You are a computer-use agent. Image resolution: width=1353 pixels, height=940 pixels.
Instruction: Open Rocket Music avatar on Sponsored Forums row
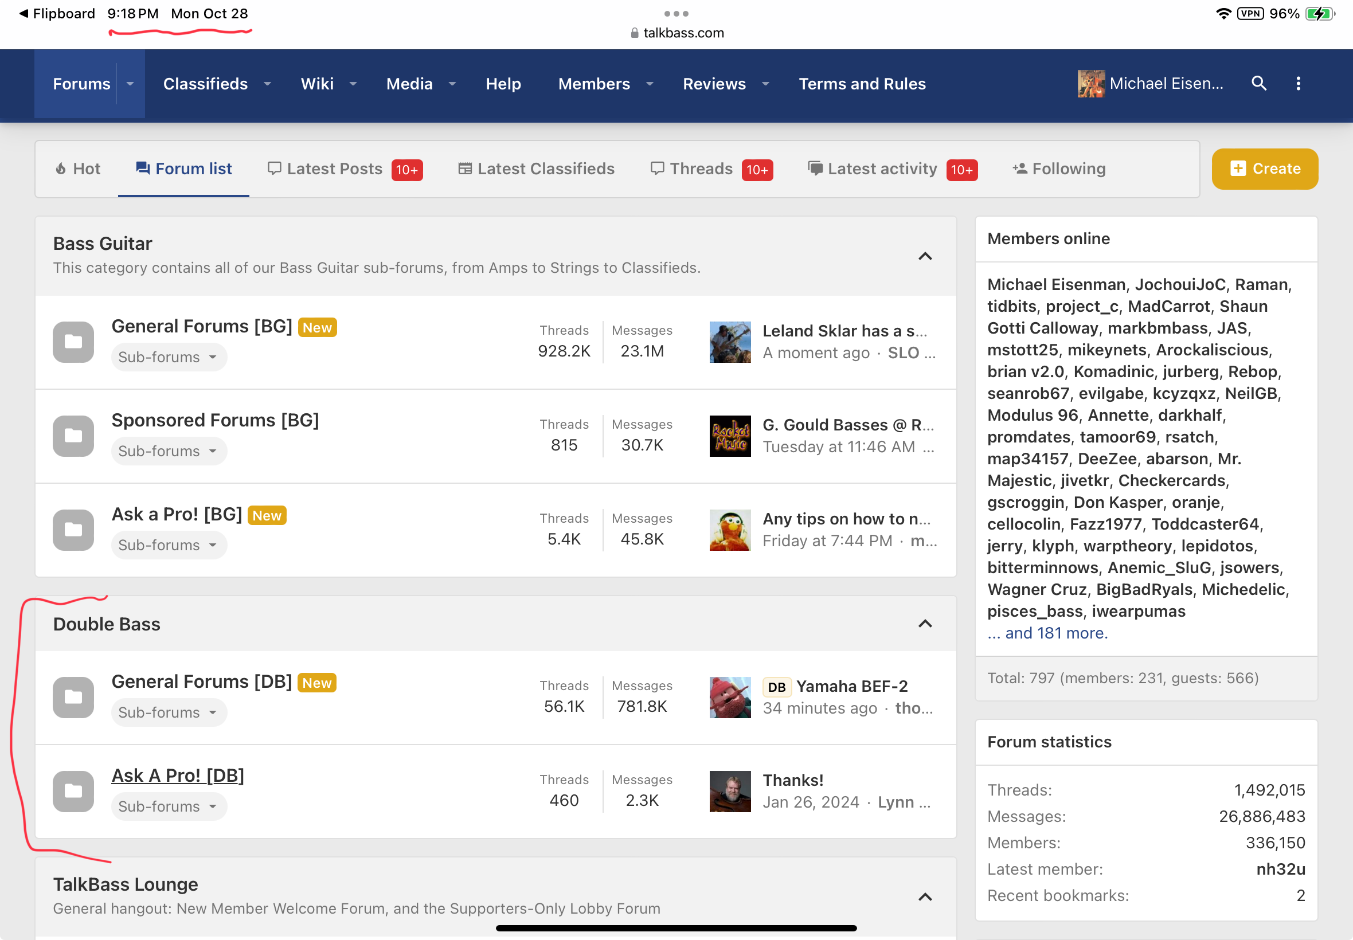pyautogui.click(x=730, y=436)
